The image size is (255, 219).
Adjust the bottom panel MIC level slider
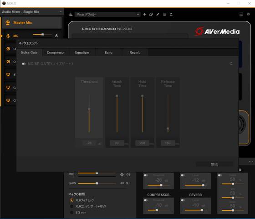coord(97,173)
